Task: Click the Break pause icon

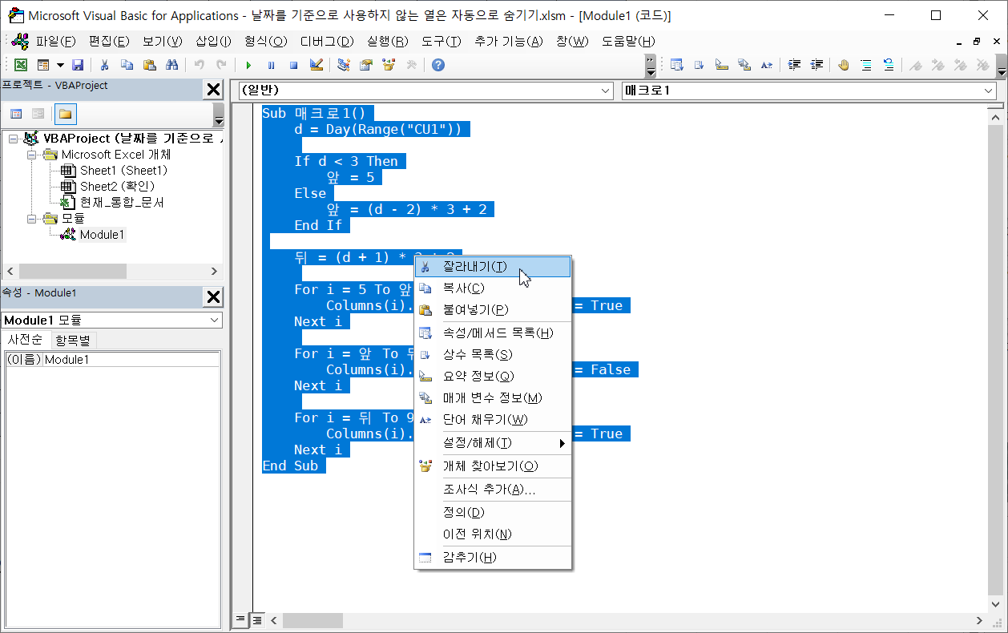Action: click(x=271, y=65)
